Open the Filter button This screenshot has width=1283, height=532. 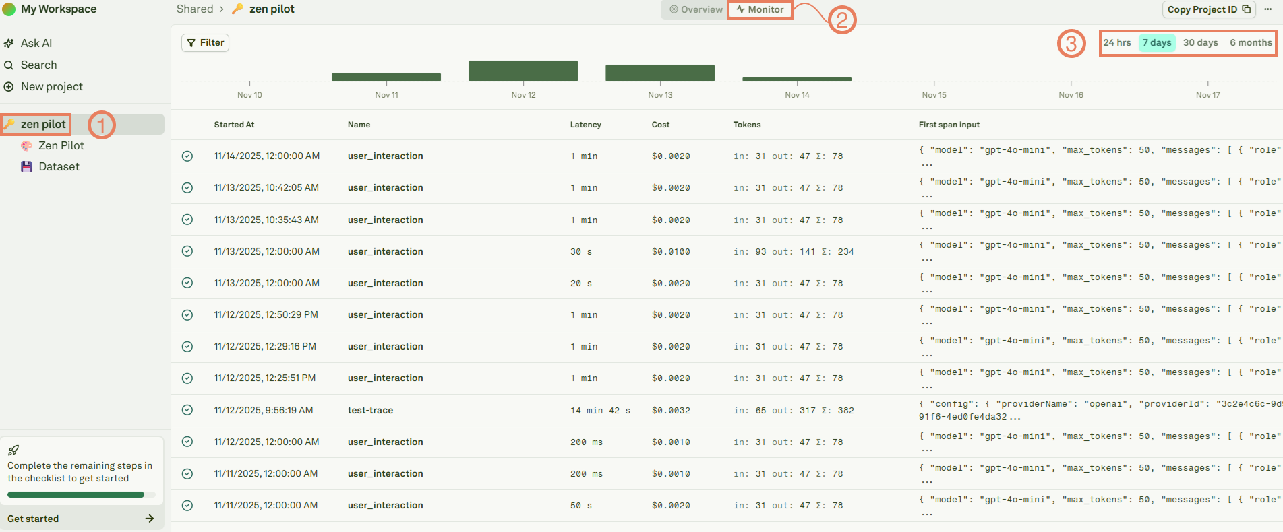(206, 43)
